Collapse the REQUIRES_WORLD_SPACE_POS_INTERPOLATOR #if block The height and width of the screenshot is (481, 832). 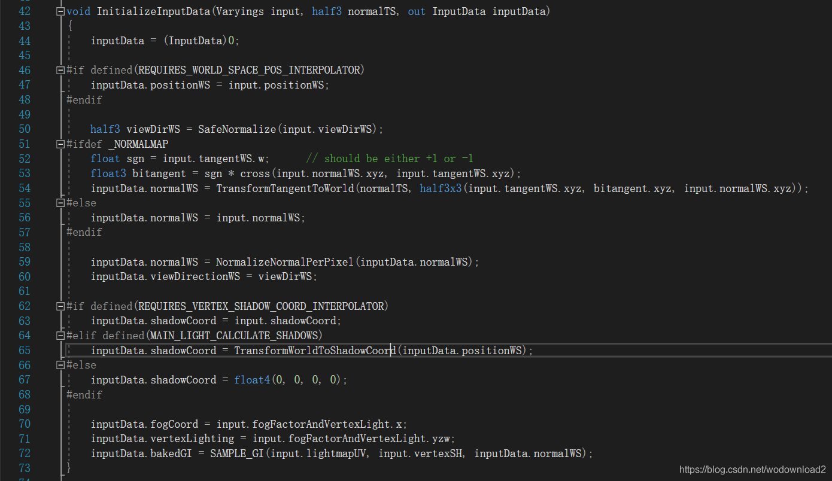(60, 70)
